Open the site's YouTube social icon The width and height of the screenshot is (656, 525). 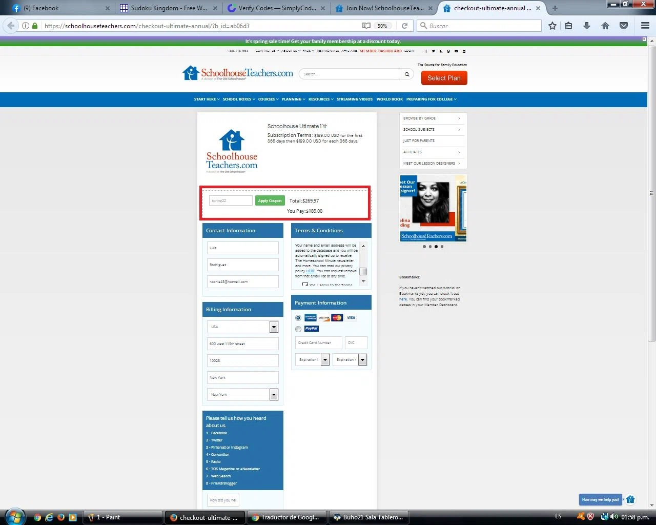point(456,51)
